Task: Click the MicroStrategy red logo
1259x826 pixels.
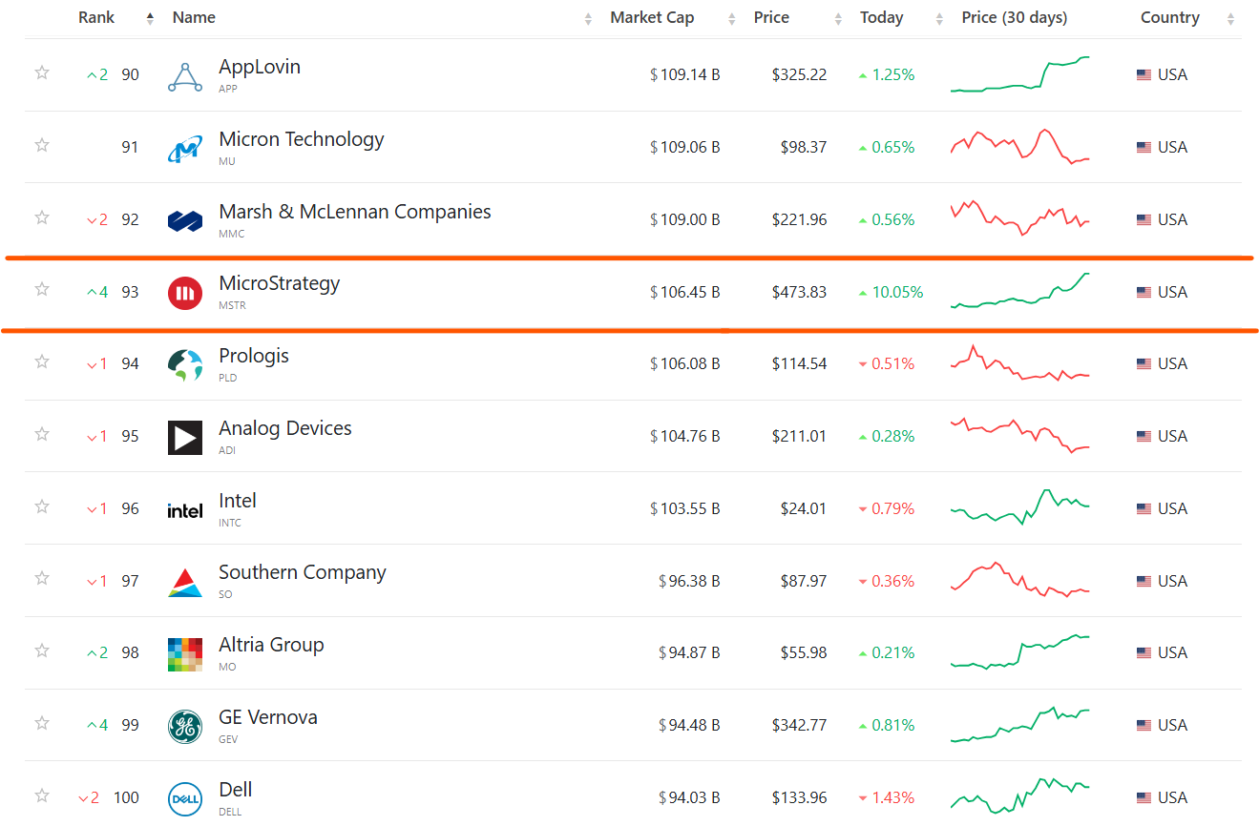Action: [185, 293]
